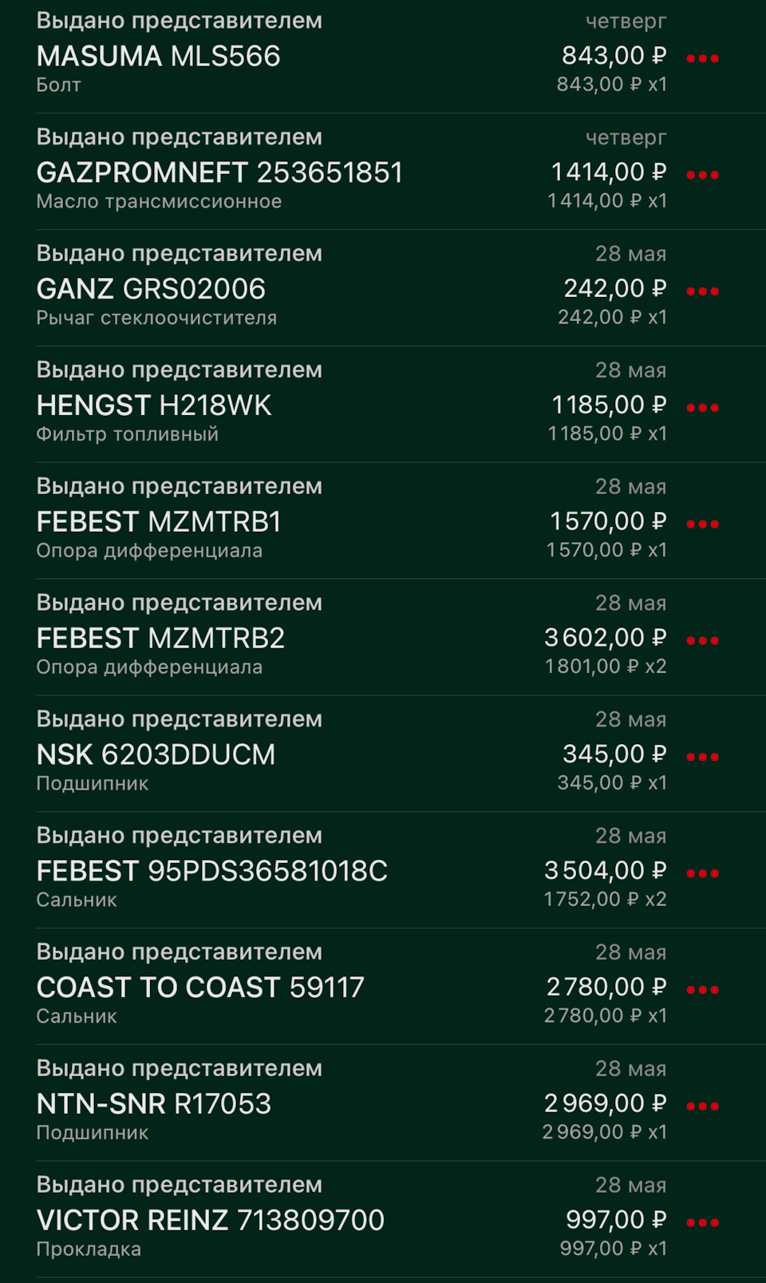766x1283 pixels.
Task: Tap red dots beside NSK 6203DDUCM
Action: (702, 757)
